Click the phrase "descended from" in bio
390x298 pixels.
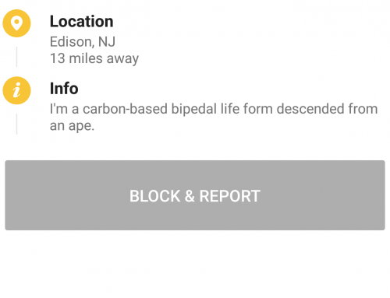[x=327, y=109]
